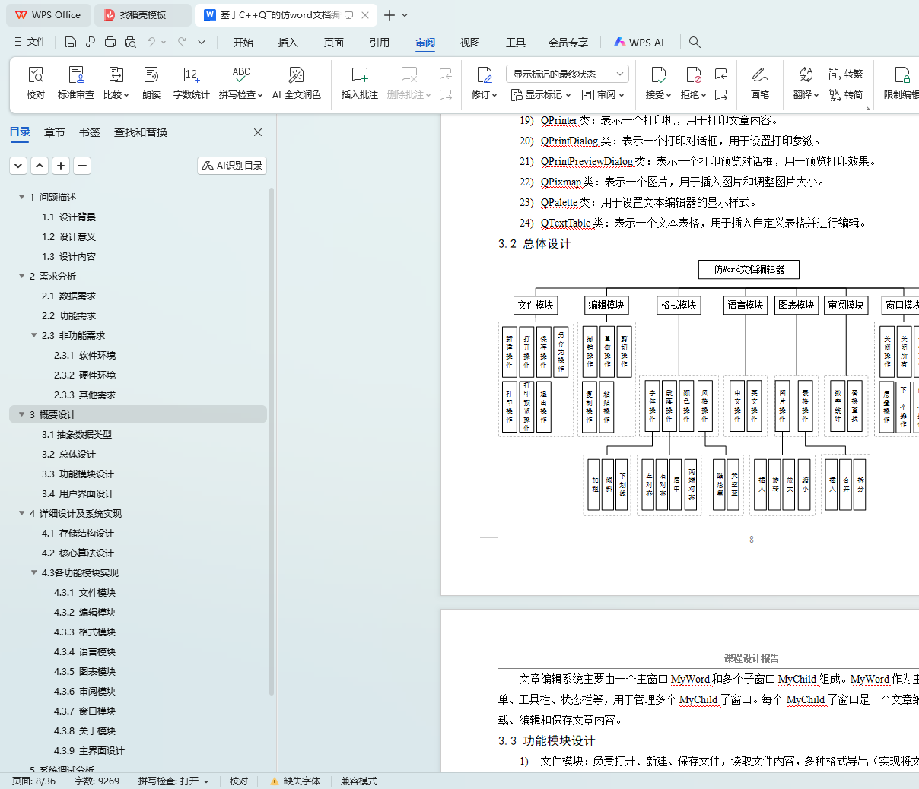The width and height of the screenshot is (919, 789).
Task: Click the 会员专享 ribbon tab
Action: [x=568, y=43]
